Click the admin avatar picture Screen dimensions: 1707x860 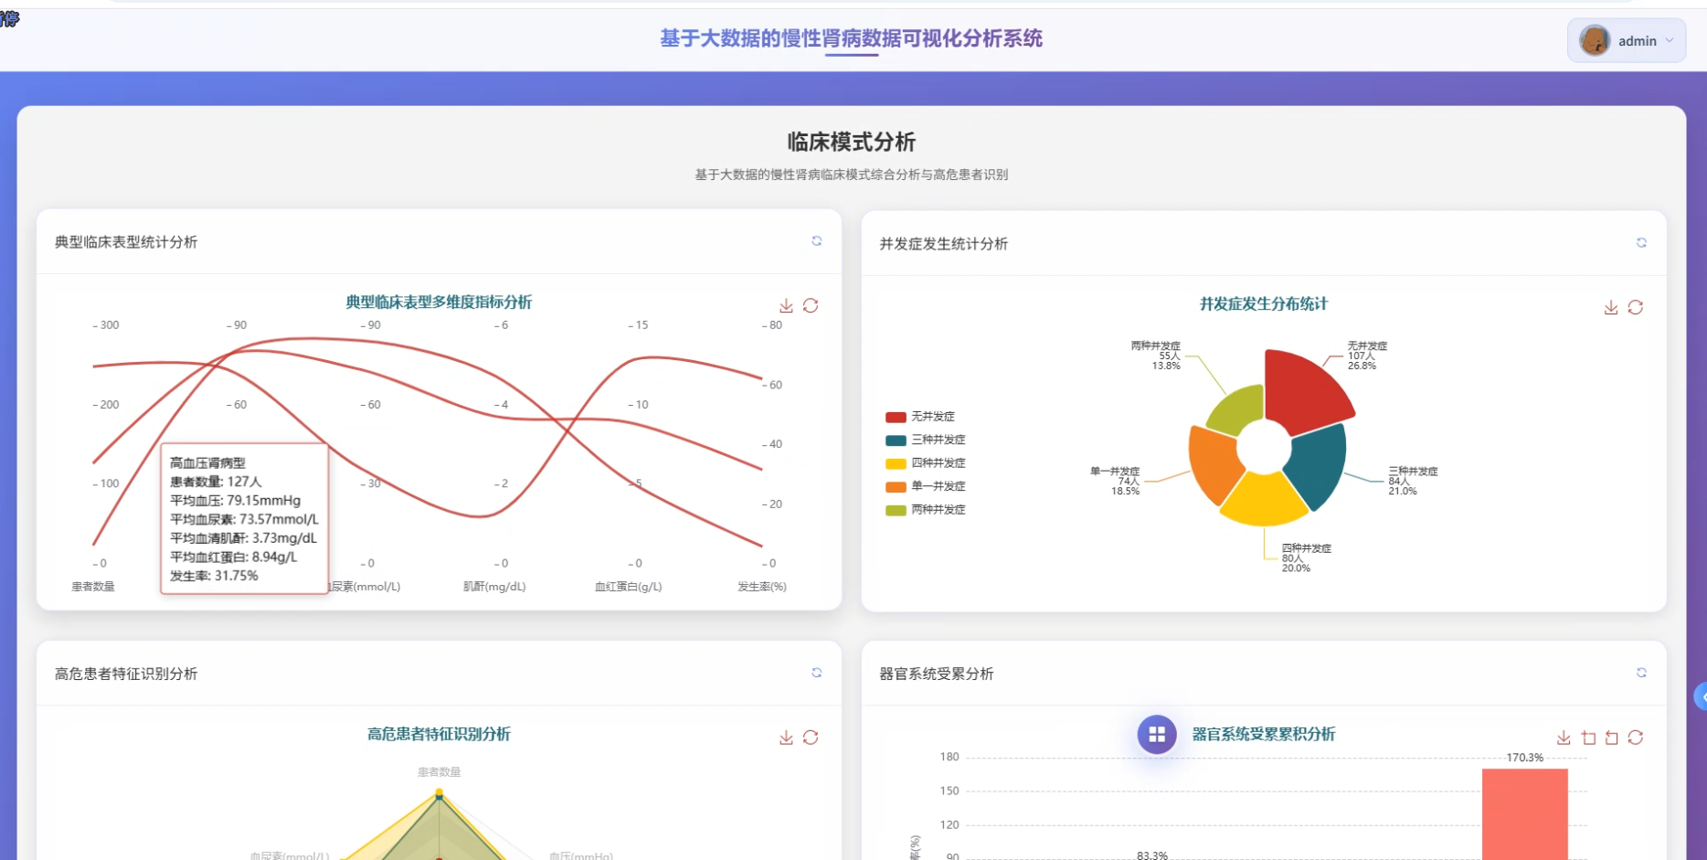coord(1595,40)
